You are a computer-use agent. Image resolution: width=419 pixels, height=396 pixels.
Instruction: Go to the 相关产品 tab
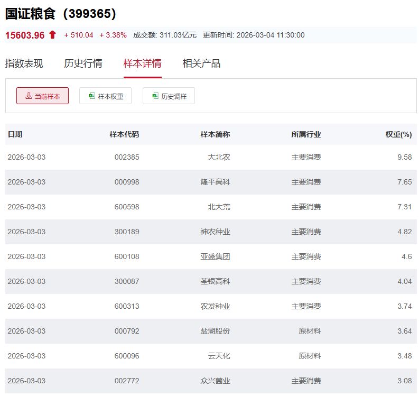point(201,63)
